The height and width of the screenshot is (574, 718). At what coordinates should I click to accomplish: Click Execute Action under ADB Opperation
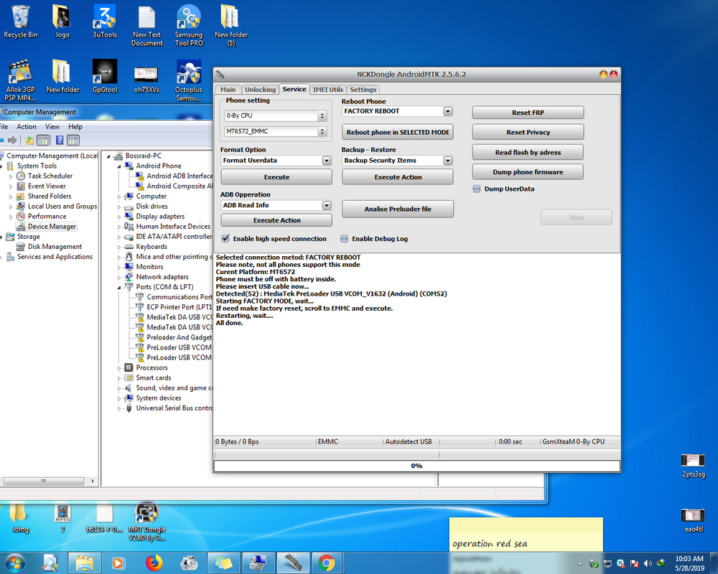(x=276, y=220)
